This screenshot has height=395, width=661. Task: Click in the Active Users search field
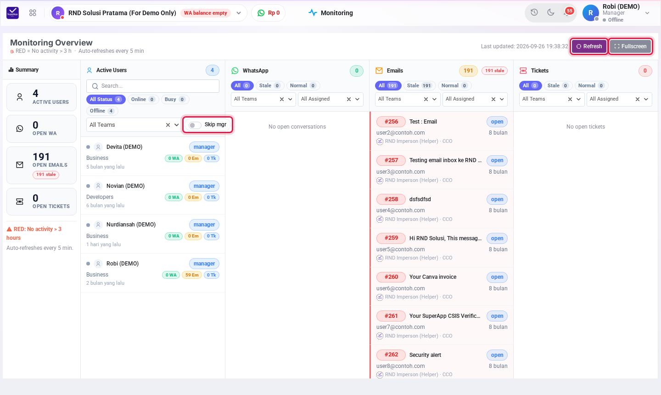click(153, 86)
